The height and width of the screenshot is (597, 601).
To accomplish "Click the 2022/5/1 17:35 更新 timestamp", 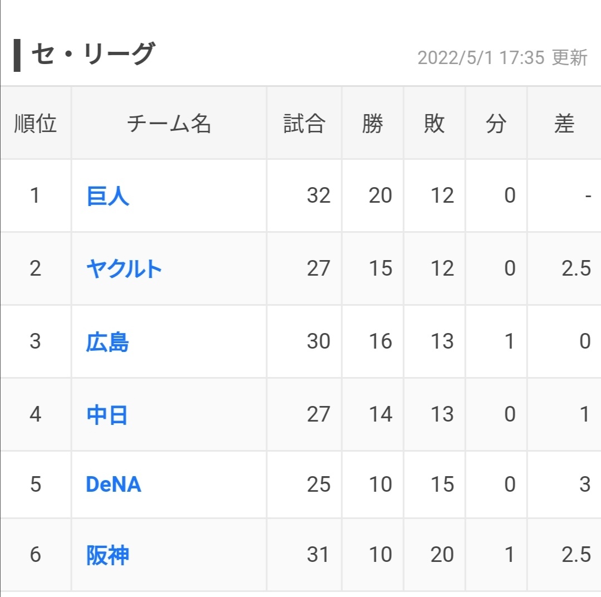I will pos(503,57).
